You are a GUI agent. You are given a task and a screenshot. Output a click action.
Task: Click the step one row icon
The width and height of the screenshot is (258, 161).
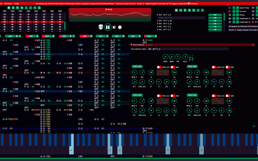tap(114, 27)
